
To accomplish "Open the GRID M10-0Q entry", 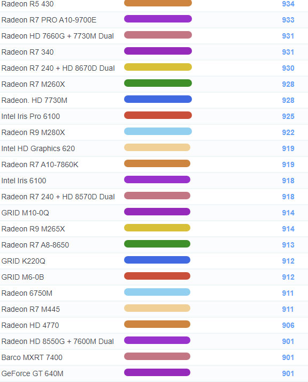I will [x=25, y=213].
